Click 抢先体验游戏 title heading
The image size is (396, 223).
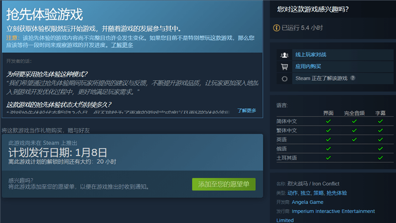pos(45,14)
